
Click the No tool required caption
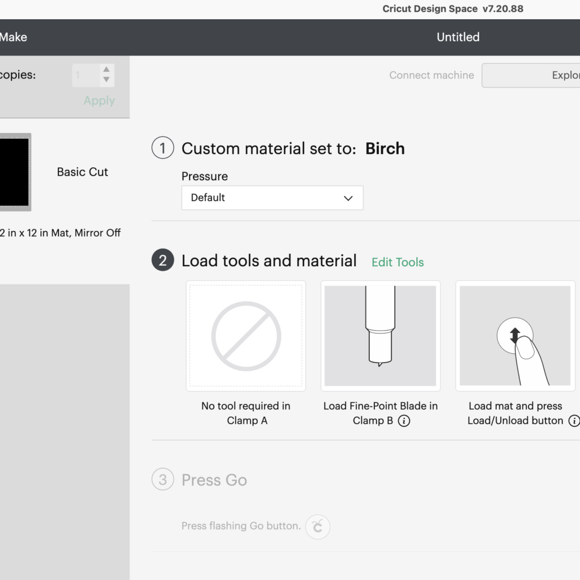tap(246, 413)
